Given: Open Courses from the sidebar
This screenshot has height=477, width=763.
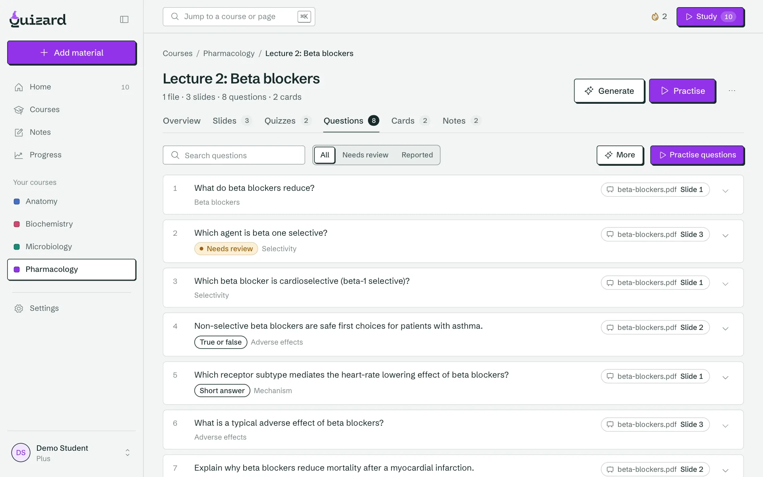Looking at the screenshot, I should [x=72, y=110].
